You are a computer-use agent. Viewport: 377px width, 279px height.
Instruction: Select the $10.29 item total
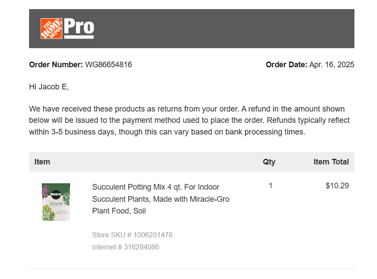coord(337,186)
